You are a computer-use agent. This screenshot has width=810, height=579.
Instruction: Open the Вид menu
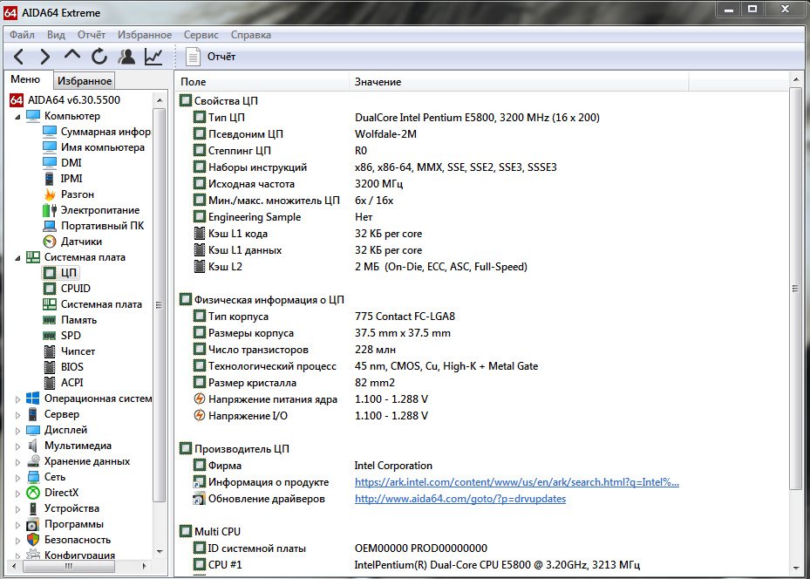pos(56,35)
